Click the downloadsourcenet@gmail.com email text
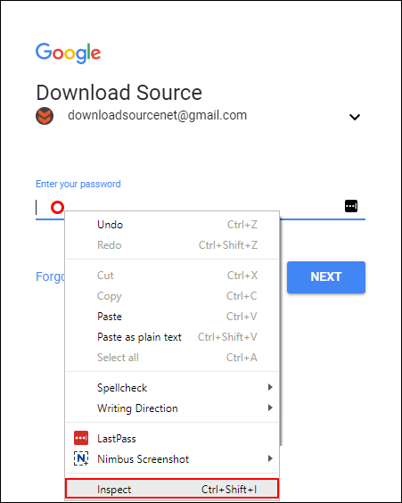The height and width of the screenshot is (503, 402). click(157, 115)
